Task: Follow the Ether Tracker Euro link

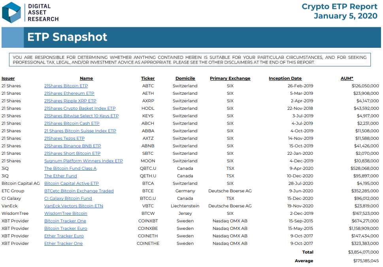Action: (64, 236)
